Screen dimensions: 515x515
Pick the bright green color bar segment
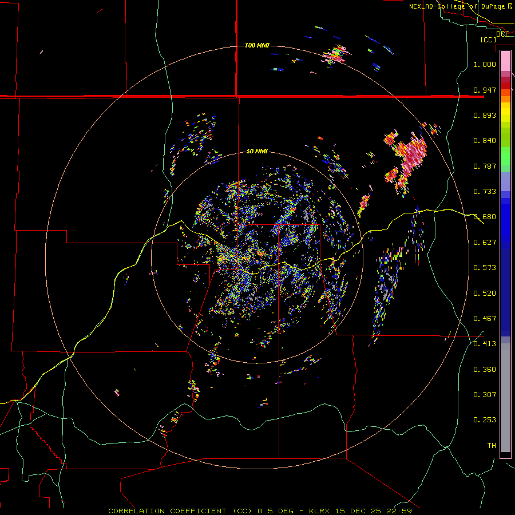pyautogui.click(x=505, y=156)
